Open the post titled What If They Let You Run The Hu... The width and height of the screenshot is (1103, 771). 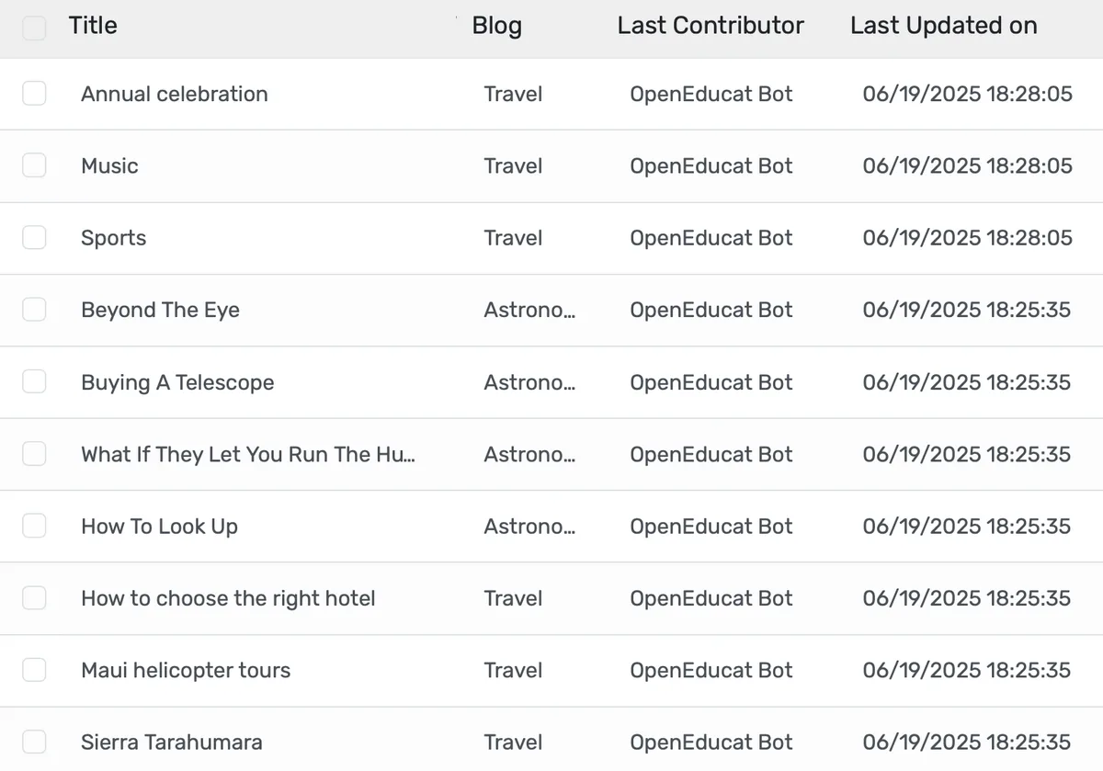[248, 454]
